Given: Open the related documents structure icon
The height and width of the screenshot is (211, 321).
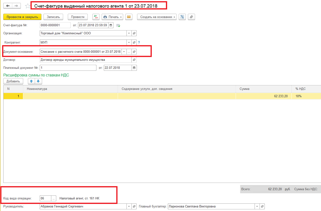Looking at the screenshot, I should [182, 17].
